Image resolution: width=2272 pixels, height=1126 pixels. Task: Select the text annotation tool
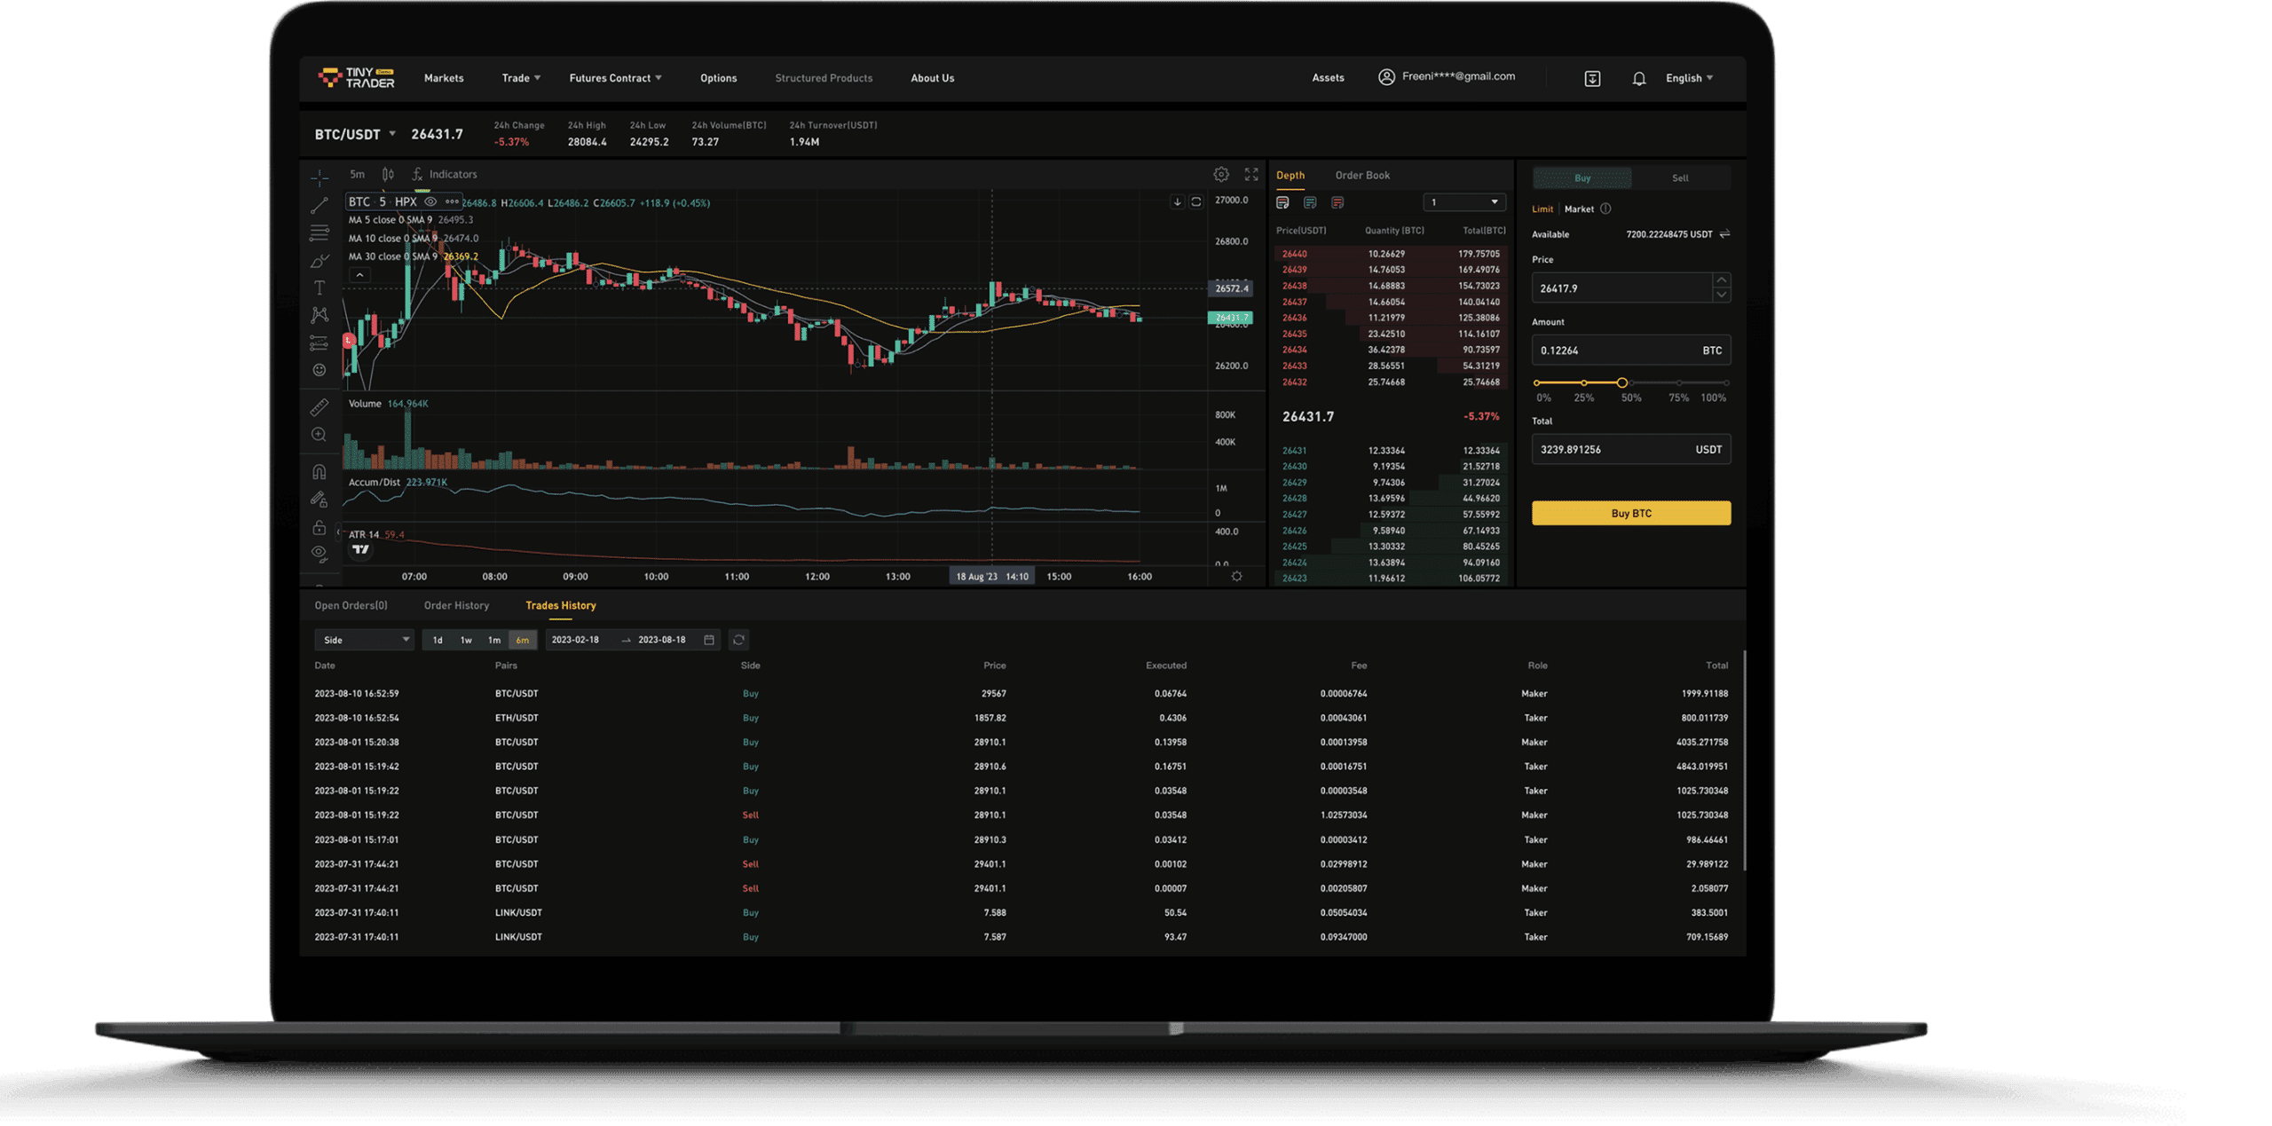pyautogui.click(x=319, y=288)
